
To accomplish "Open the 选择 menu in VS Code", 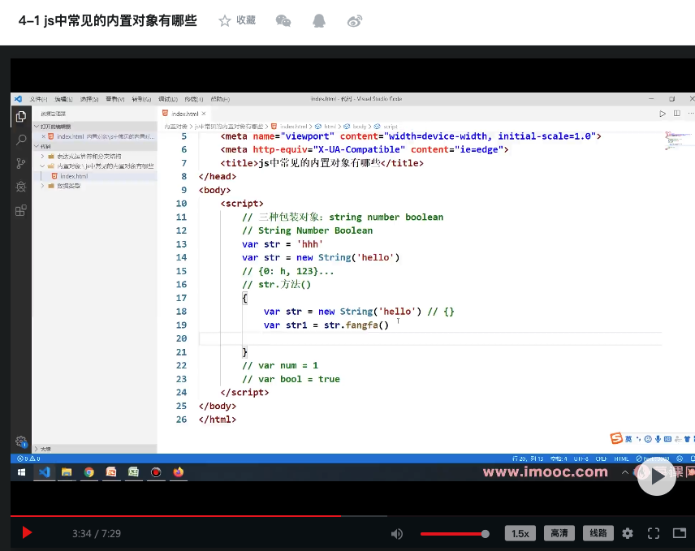I will pos(89,99).
